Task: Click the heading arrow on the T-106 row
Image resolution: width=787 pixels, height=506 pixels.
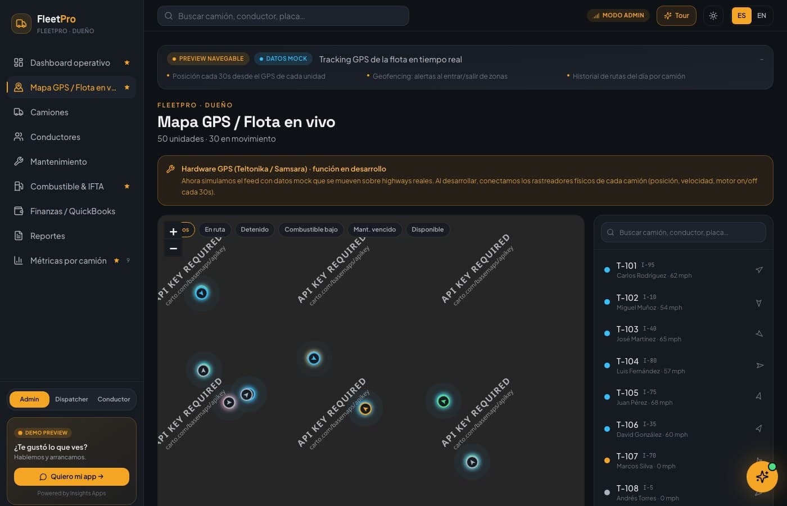Action: (x=759, y=429)
